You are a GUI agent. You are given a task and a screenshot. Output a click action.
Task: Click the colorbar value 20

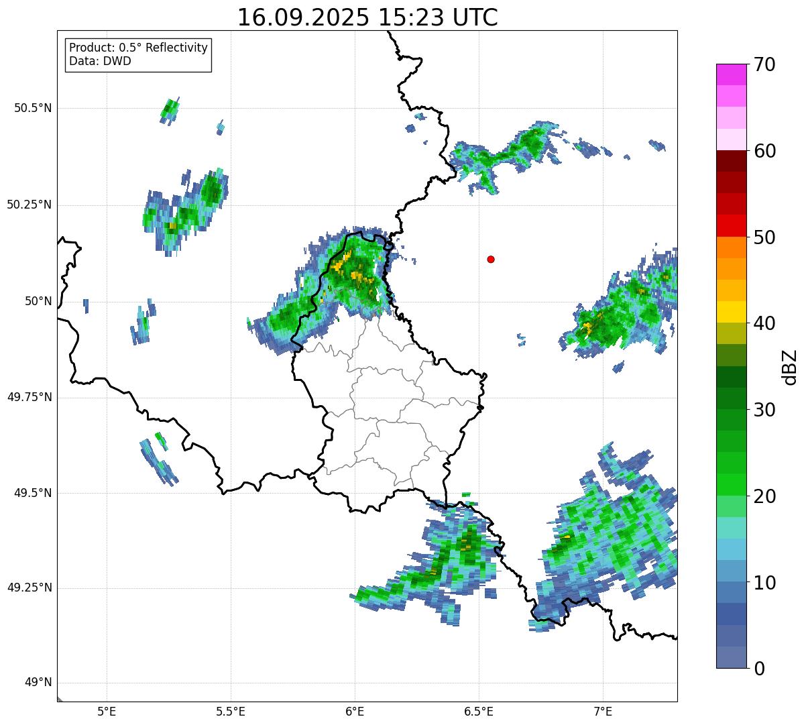click(764, 496)
